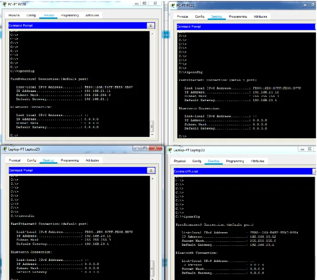
Task: Click the Packet Tracer icon in PC20 title bar
Action: (x=5, y=4)
